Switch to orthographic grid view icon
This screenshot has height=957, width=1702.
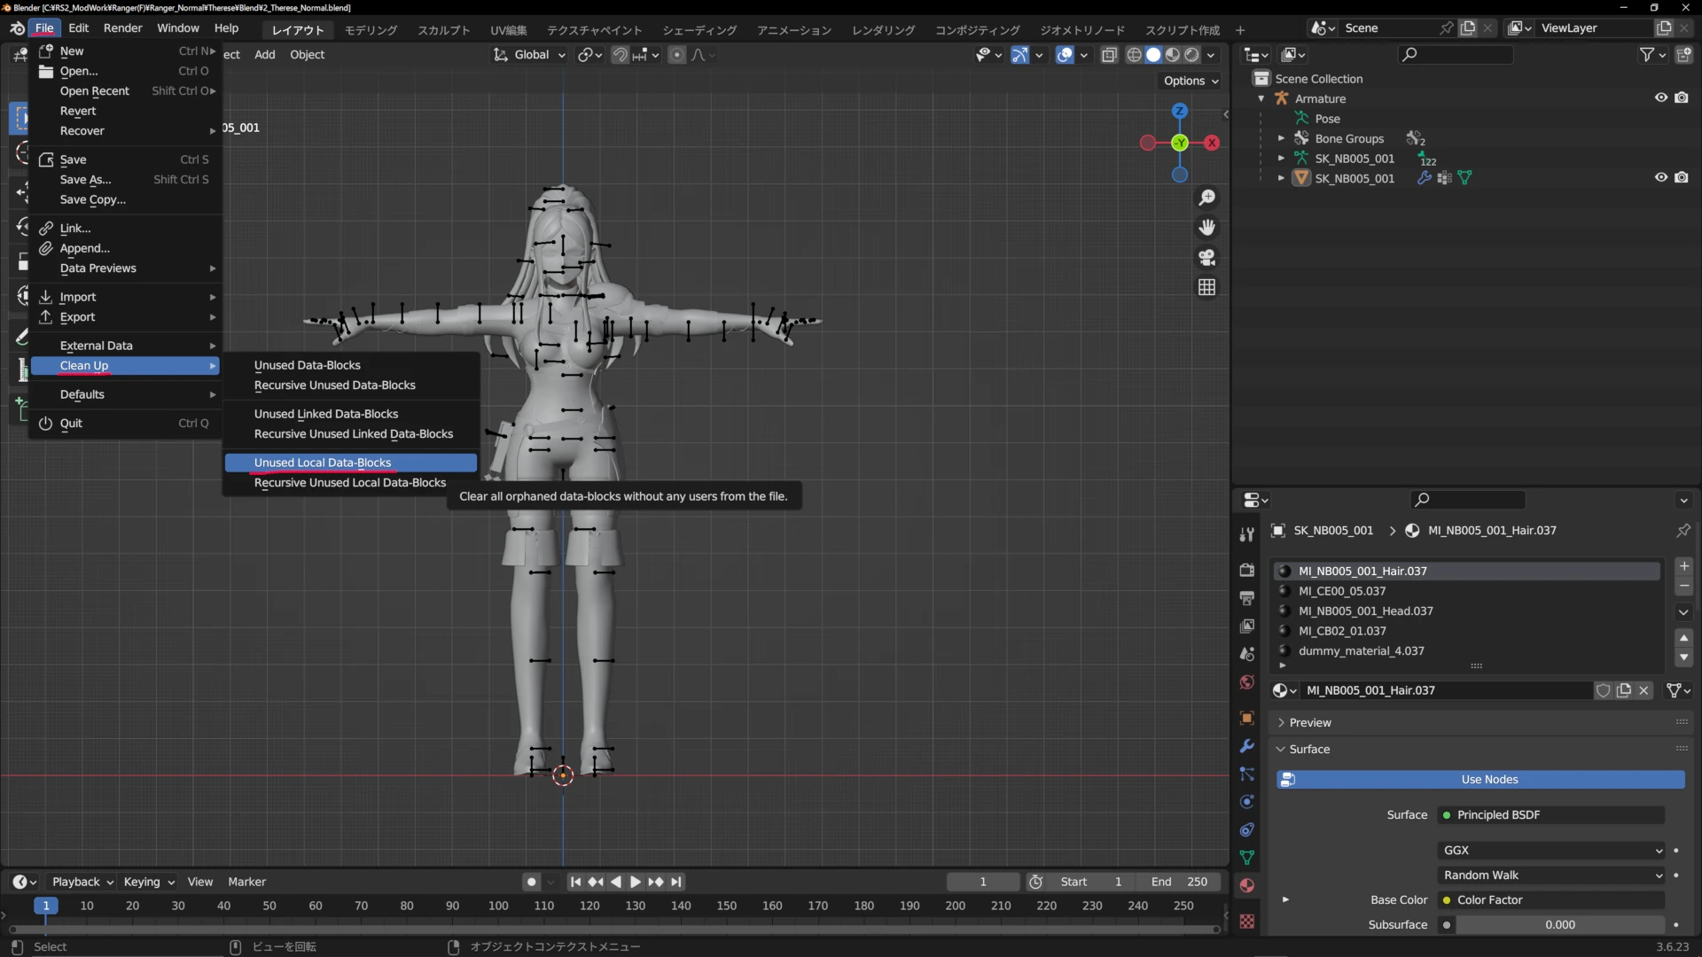point(1206,288)
